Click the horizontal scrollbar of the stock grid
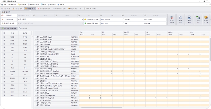Screen dimensions: 211x109 102,108
